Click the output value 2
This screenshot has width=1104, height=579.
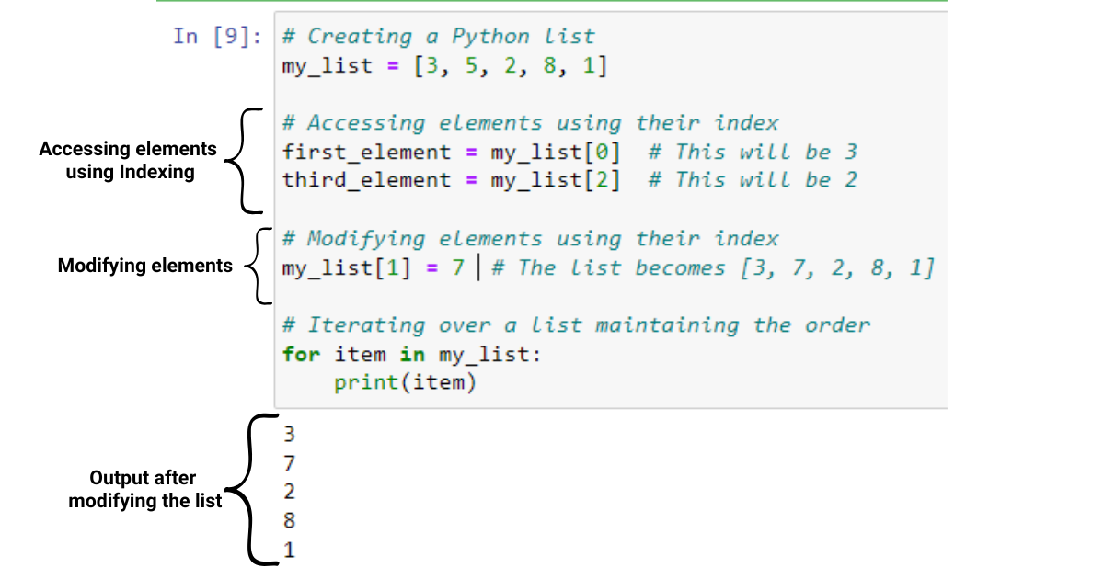[290, 492]
